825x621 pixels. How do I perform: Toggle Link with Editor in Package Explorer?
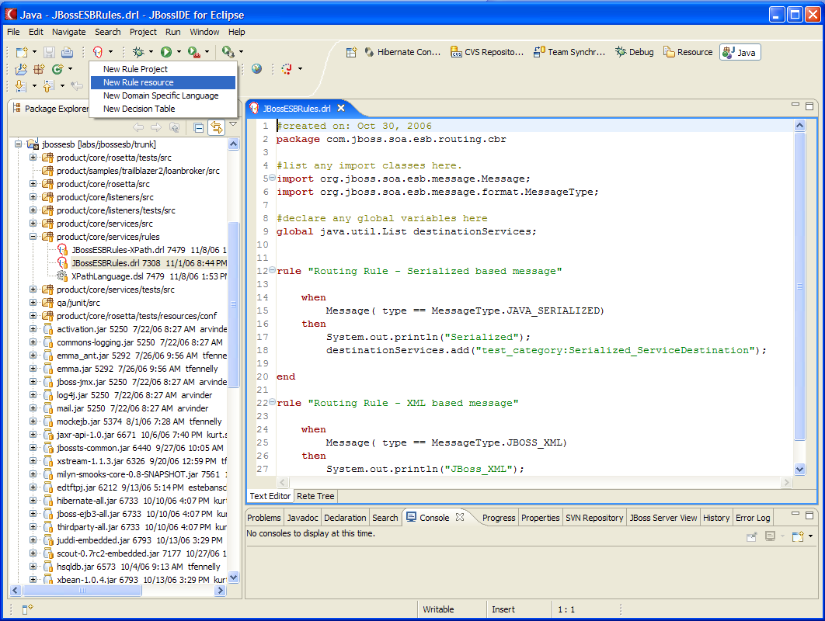[x=216, y=127]
